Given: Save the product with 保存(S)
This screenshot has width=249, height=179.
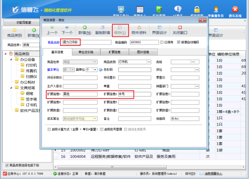Looking at the screenshot, I should (x=120, y=30).
